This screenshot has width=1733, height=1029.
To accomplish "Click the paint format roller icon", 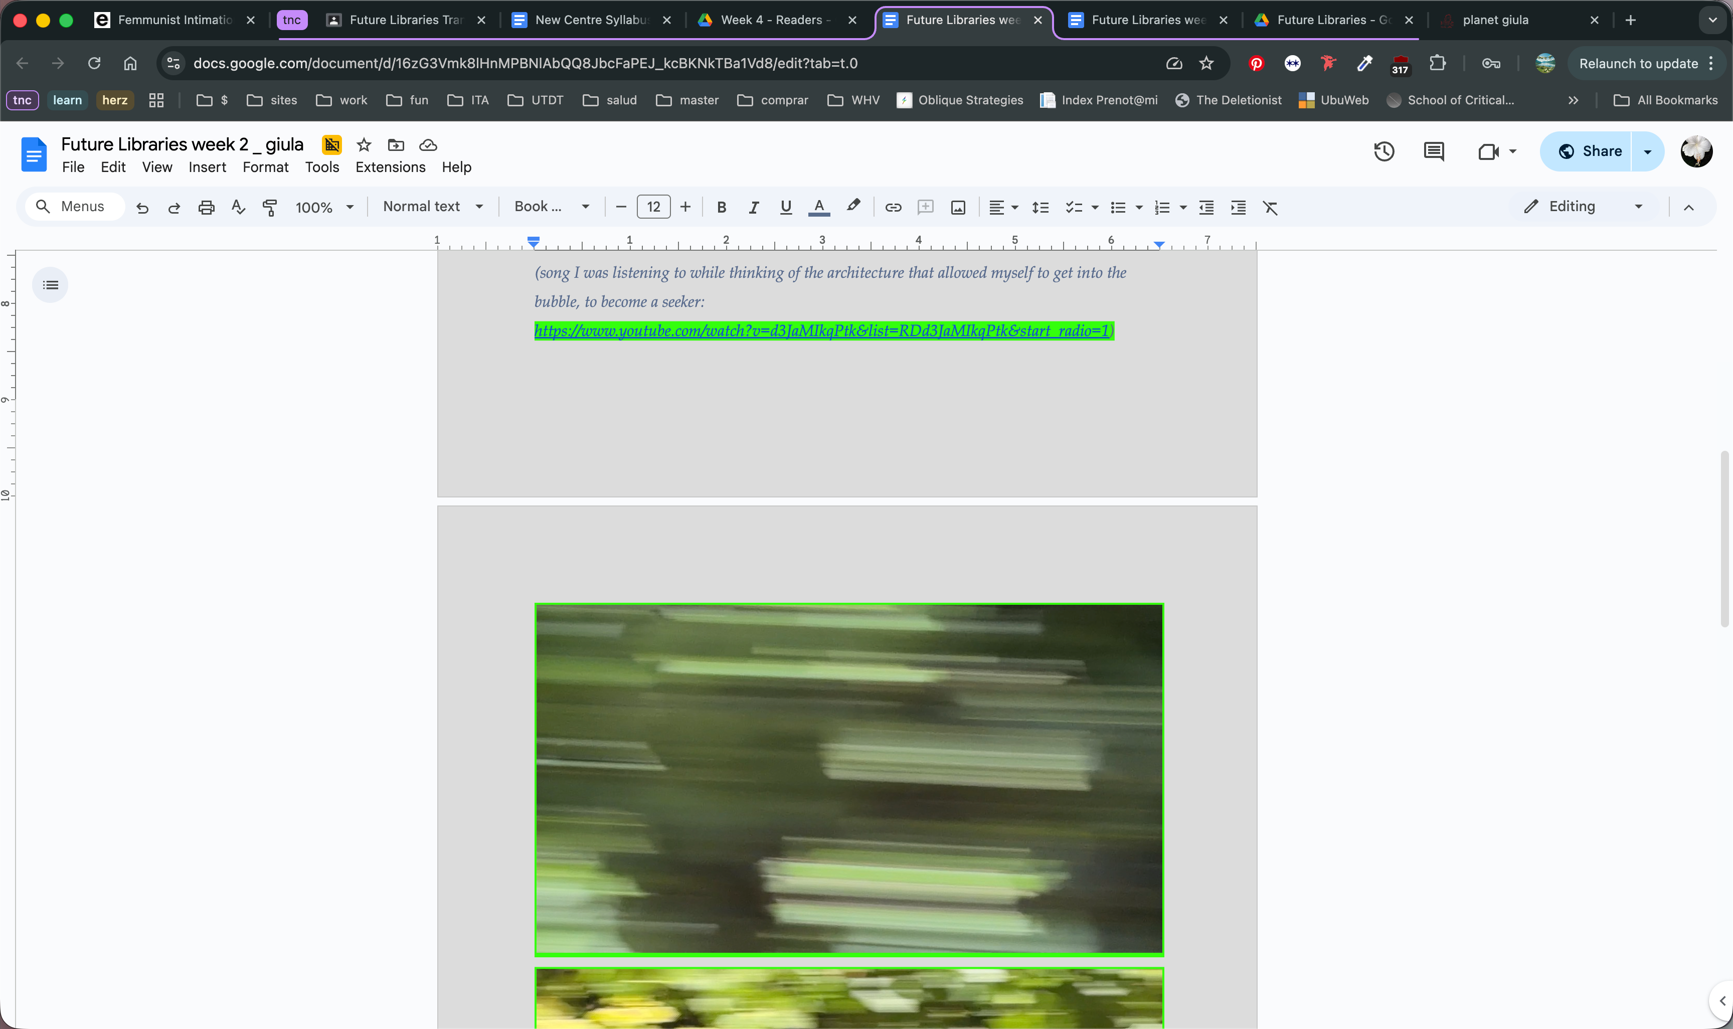I will click(x=270, y=207).
